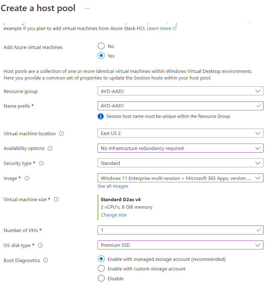Click the See all images link
Screen dimensions: 274x289
tap(113, 186)
